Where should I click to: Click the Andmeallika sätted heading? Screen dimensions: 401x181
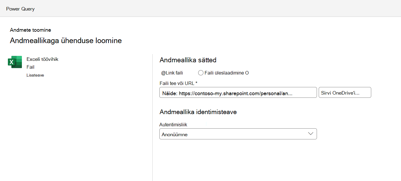tap(188, 60)
